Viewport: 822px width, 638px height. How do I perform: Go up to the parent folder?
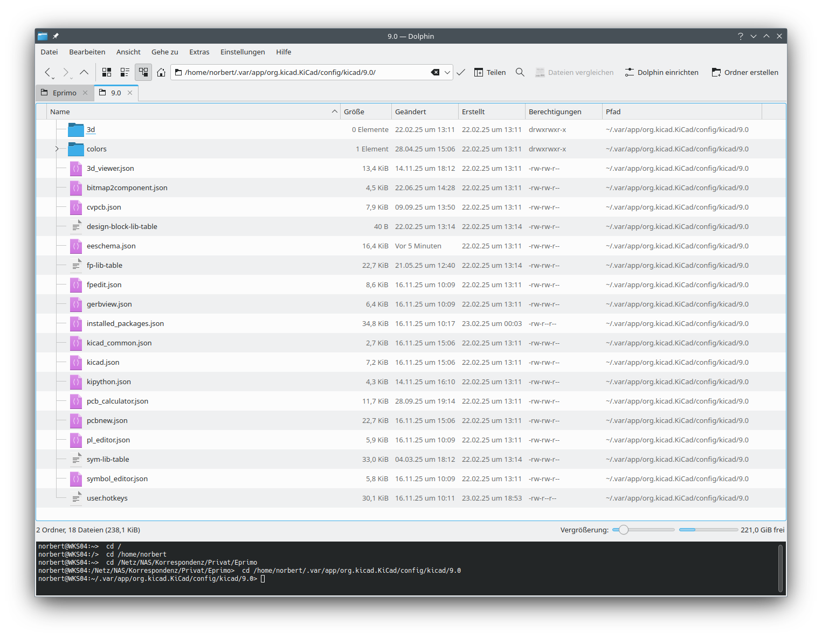[x=84, y=72]
